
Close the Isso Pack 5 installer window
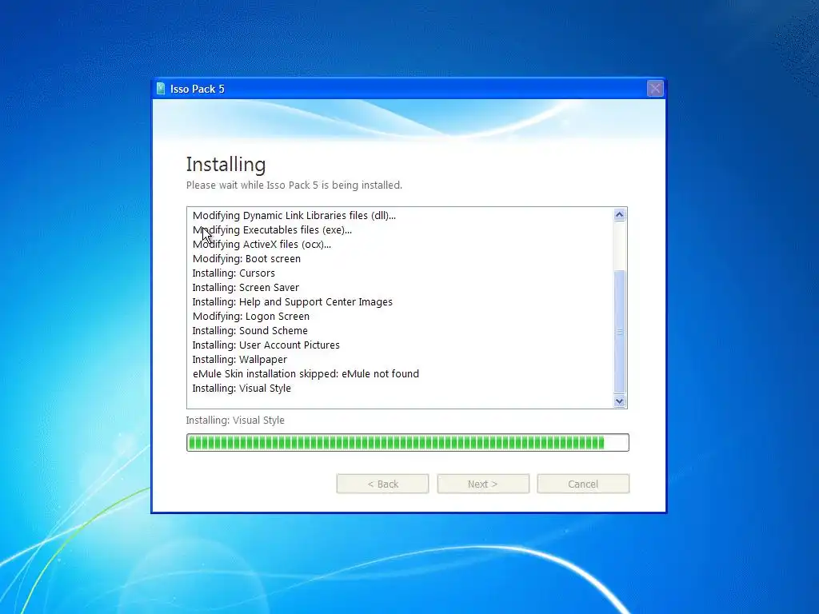tap(654, 89)
